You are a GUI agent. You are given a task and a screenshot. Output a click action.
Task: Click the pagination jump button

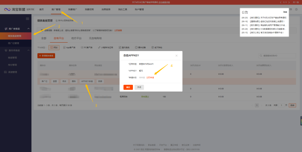292,105
